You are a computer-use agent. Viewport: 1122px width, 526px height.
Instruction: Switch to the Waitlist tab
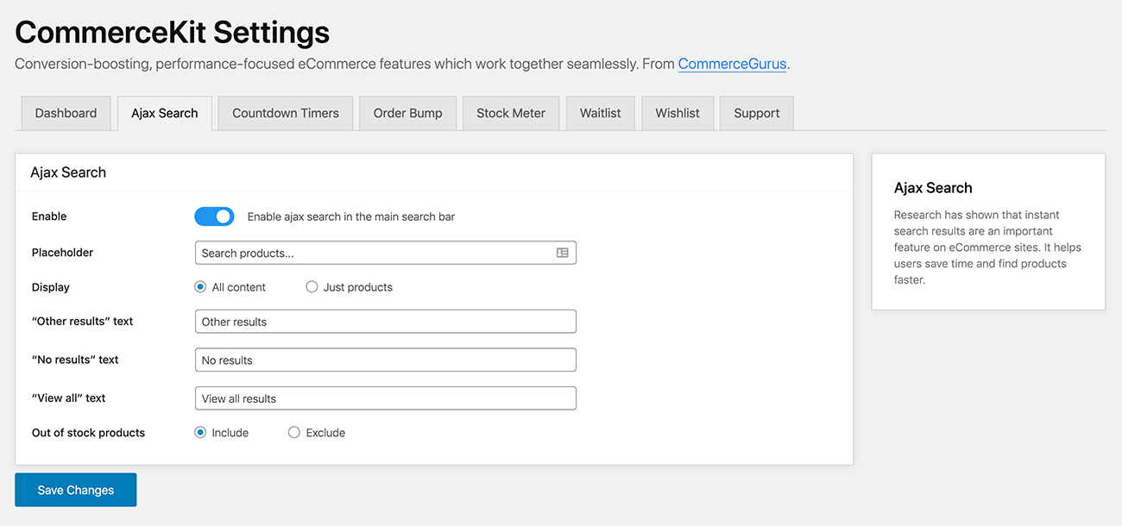(601, 113)
